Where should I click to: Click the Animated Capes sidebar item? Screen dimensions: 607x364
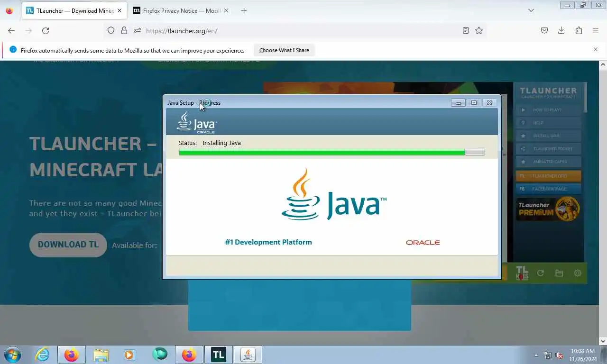[x=548, y=162]
